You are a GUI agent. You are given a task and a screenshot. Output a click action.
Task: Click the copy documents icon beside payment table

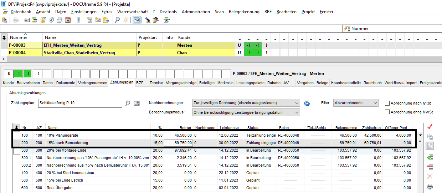coord(430,136)
